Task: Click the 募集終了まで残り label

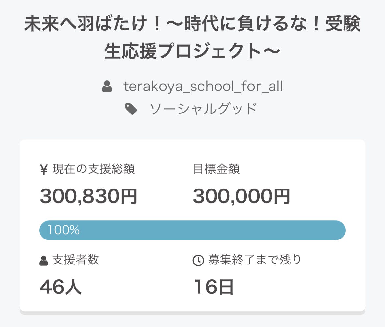Action: [x=254, y=260]
